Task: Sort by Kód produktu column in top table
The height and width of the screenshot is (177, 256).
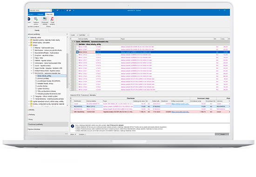Action: (87, 39)
